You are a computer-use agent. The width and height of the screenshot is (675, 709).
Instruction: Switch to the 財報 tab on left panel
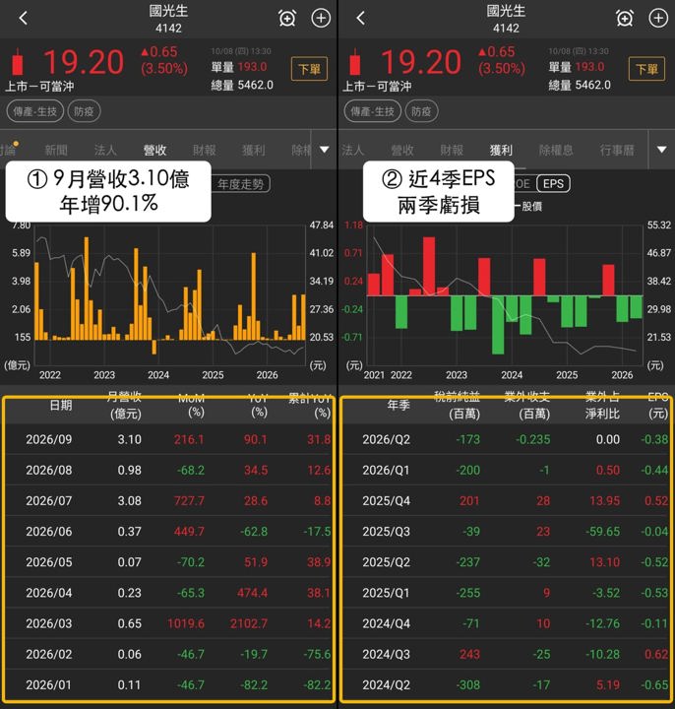(205, 150)
